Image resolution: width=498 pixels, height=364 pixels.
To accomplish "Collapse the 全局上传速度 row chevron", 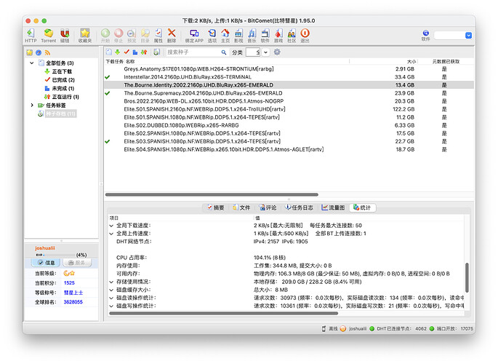I will (x=111, y=234).
